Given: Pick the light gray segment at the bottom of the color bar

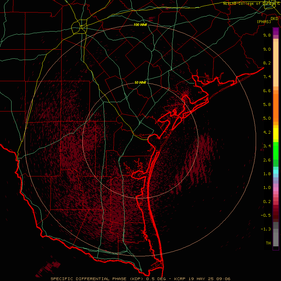Looking at the screenshot, I should 276,239.
